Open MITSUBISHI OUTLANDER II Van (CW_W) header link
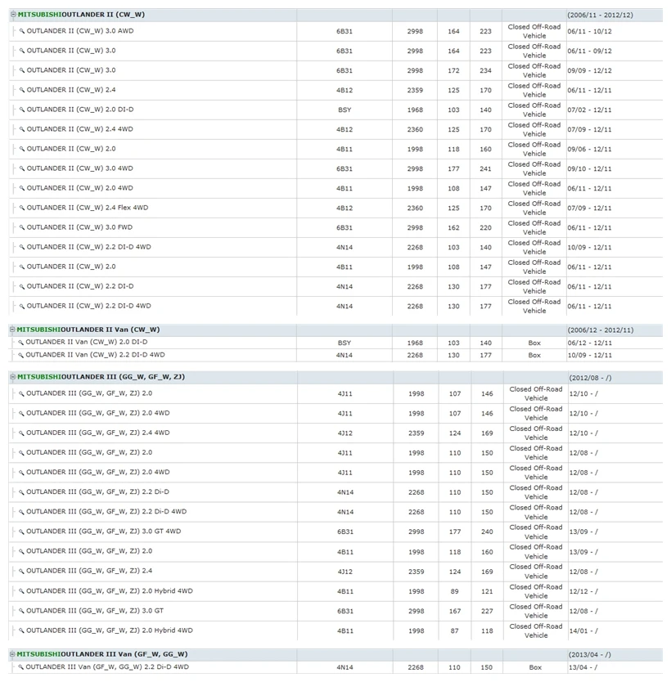This screenshot has height=682, width=671. [88, 330]
